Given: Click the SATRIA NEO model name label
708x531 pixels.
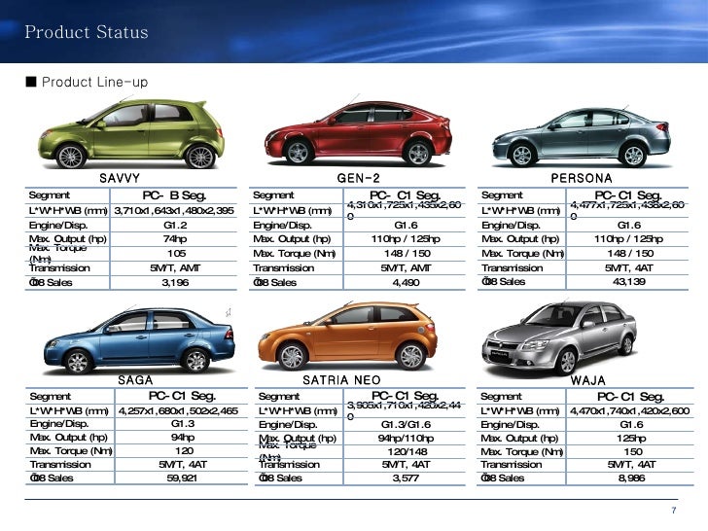Looking at the screenshot, I should (x=341, y=380).
